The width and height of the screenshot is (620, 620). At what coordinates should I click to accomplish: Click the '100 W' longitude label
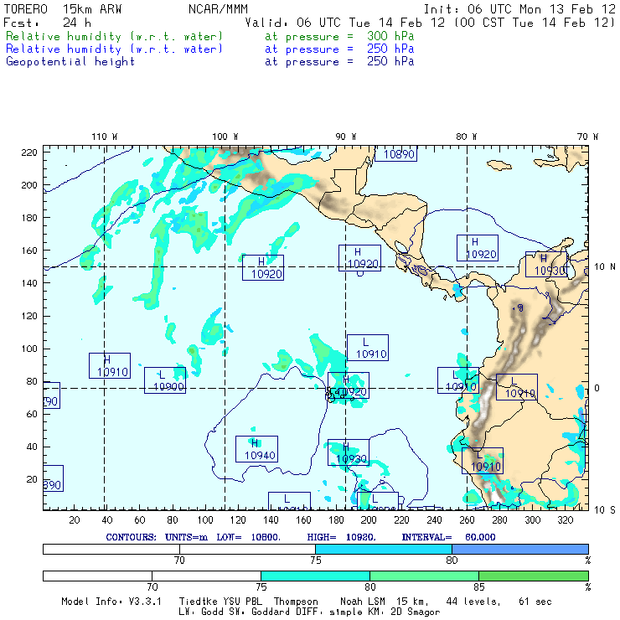[225, 137]
